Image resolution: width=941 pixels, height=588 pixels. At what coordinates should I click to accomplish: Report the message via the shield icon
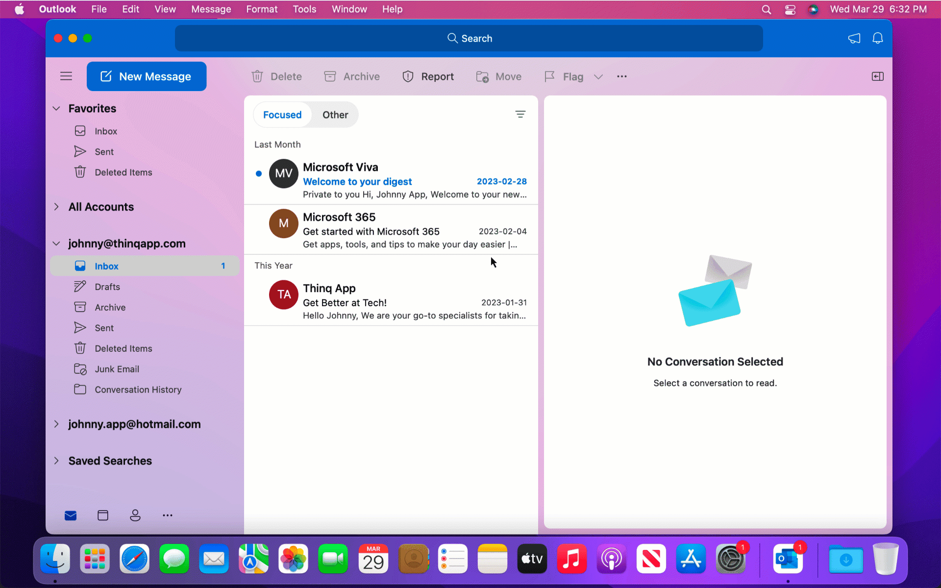[428, 76]
